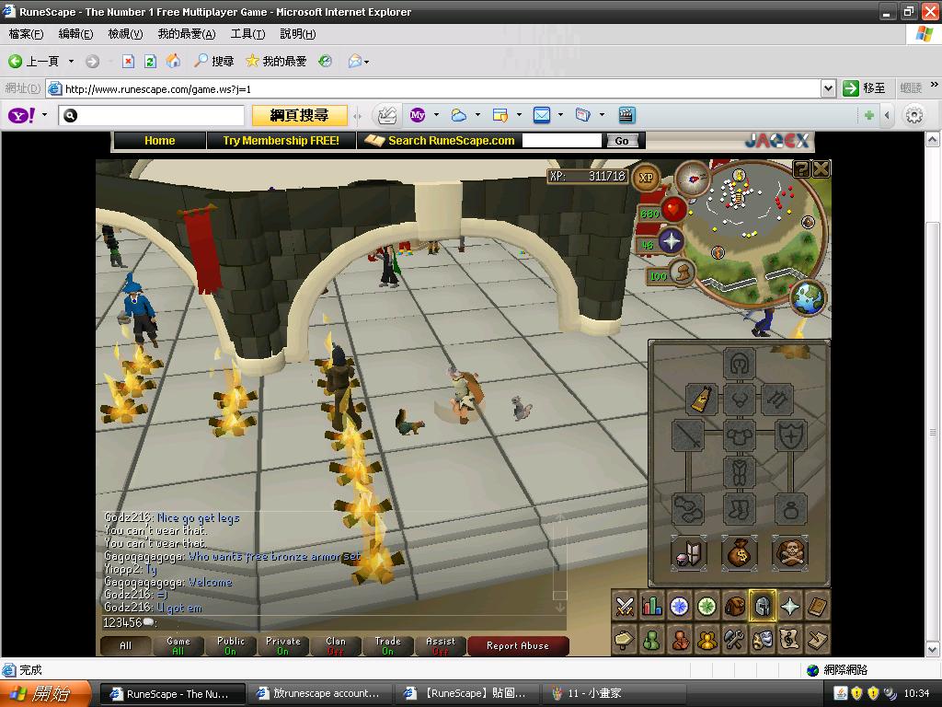Open the Options wrench tab
Viewport: 942px width, 707px height.
point(734,638)
